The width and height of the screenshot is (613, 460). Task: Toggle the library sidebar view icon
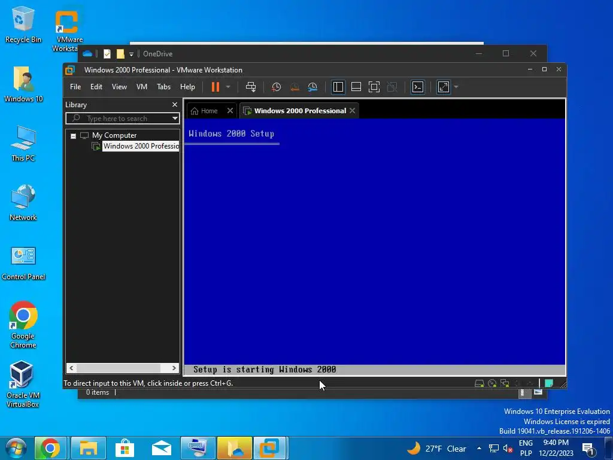338,87
